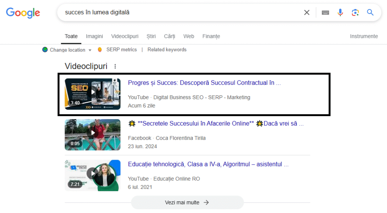This screenshot has height=213, width=387.
Task: Open Google Lens image search icon
Action: pos(355,12)
